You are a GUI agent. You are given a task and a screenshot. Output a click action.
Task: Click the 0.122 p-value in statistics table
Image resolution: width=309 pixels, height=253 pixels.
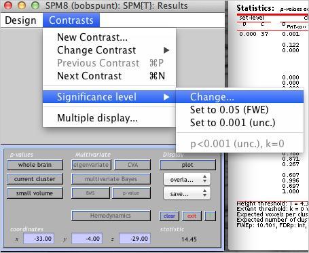[291, 45]
